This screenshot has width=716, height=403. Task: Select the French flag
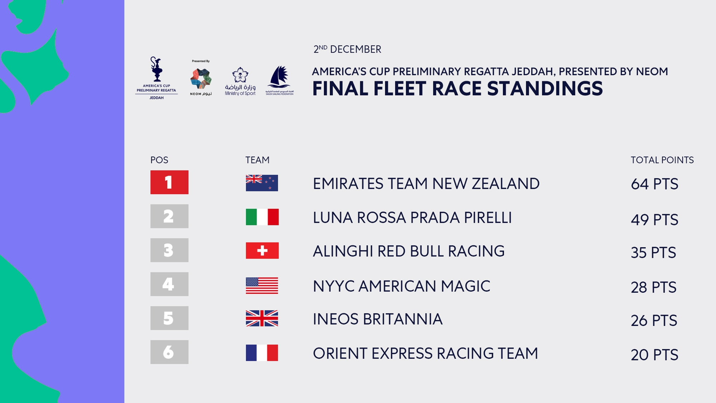pos(262,353)
